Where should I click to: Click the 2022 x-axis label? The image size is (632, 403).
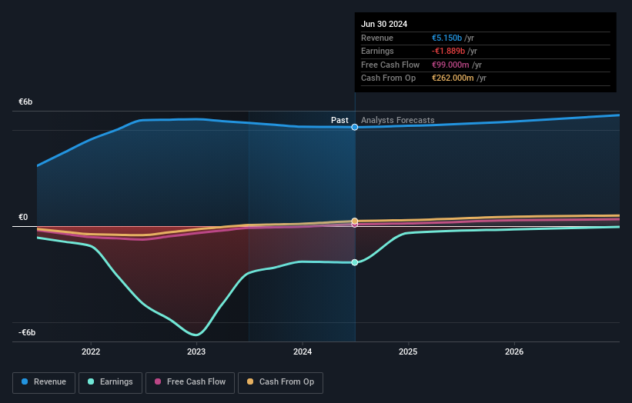tap(91, 351)
